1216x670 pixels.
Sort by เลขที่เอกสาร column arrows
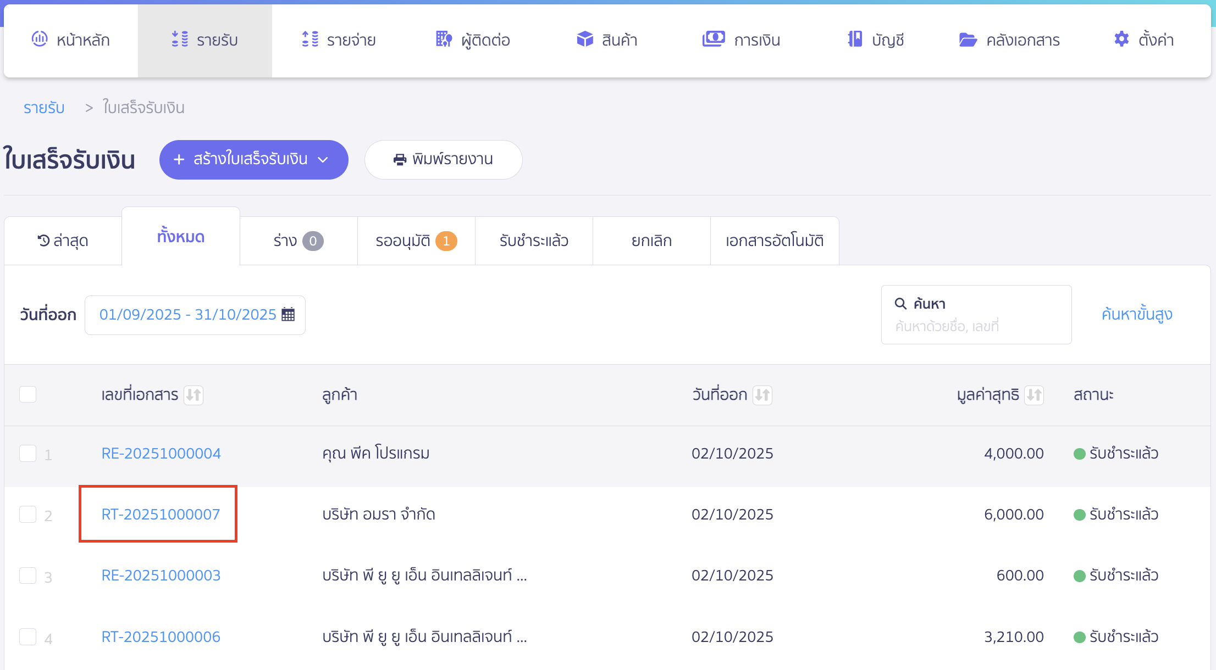[194, 395]
